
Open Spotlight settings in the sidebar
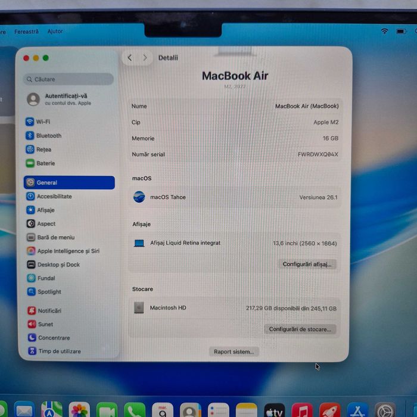pyautogui.click(x=44, y=292)
